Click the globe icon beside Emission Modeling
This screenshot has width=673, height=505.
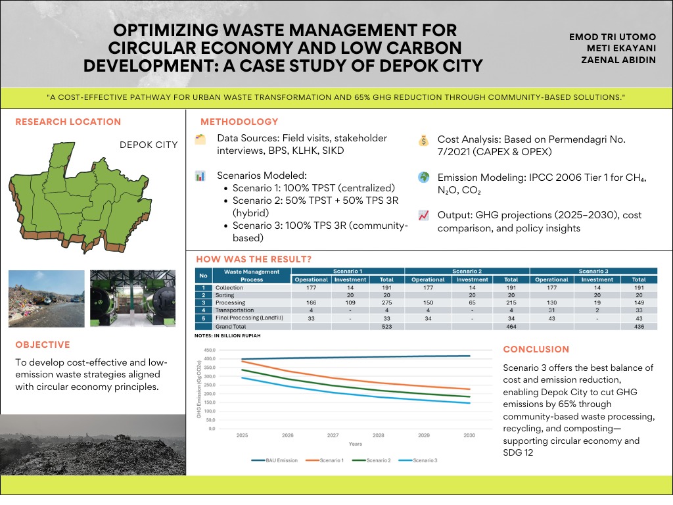[x=424, y=178]
